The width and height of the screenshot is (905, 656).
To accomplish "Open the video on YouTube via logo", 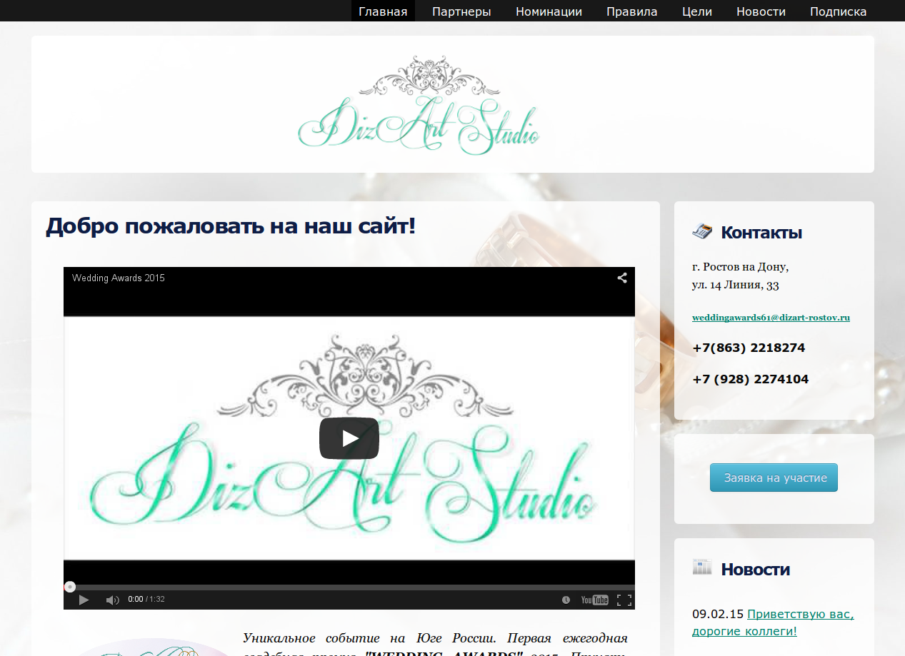I will 594,600.
